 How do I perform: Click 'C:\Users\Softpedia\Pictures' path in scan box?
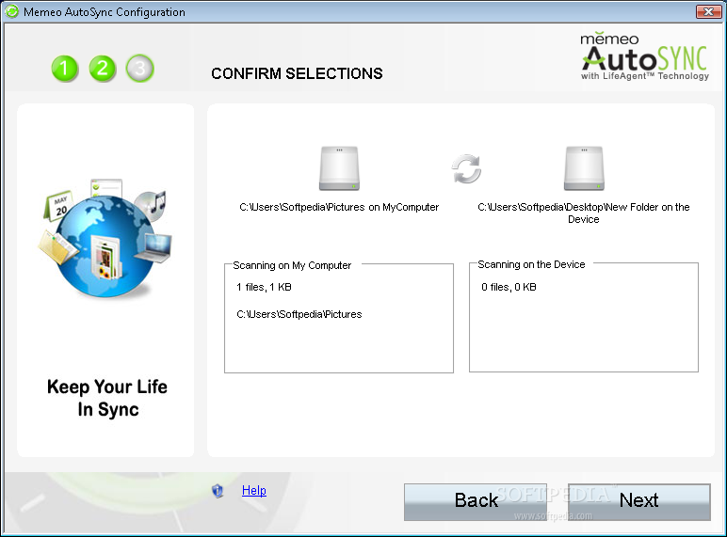tap(299, 314)
